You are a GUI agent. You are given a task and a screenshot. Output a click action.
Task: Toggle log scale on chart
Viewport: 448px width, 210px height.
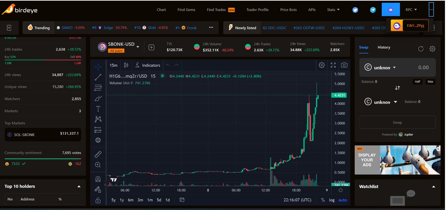(x=332, y=200)
